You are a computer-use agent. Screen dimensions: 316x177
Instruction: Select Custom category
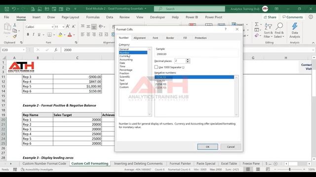[124, 87]
